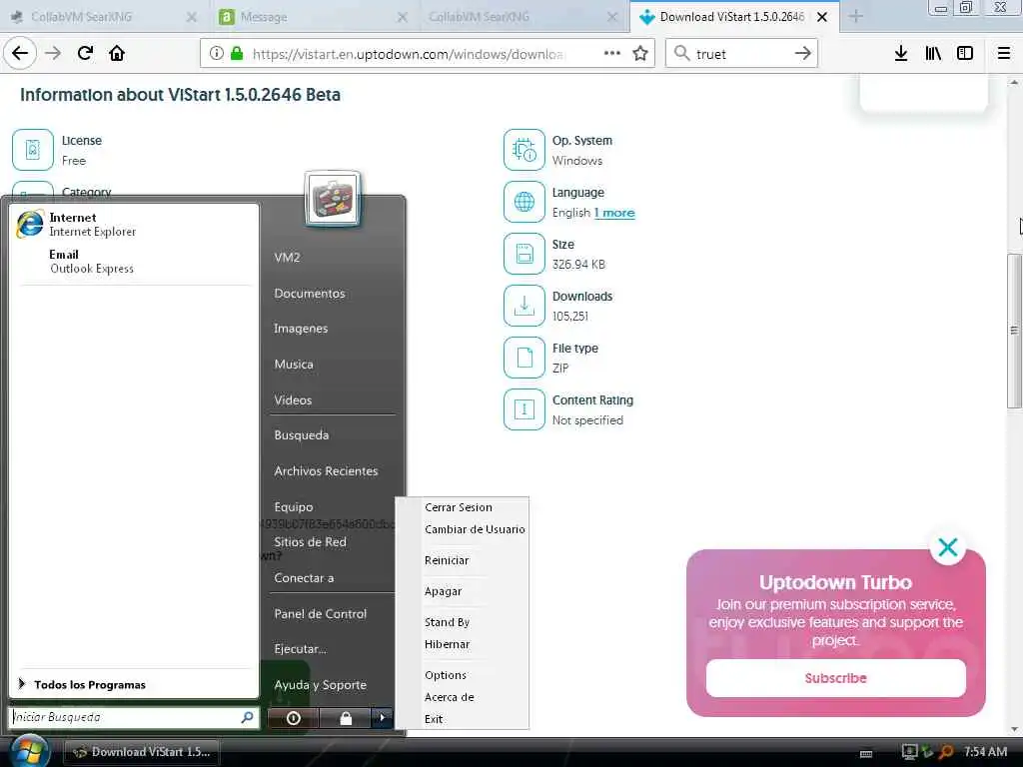Open Archivos Recientes in start menu
This screenshot has height=767, width=1023.
(326, 471)
